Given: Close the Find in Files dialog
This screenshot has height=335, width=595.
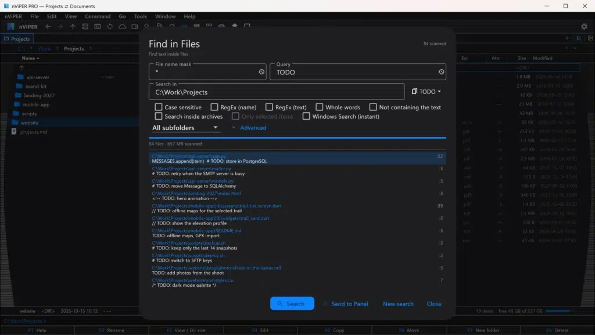Looking at the screenshot, I should click(433, 304).
